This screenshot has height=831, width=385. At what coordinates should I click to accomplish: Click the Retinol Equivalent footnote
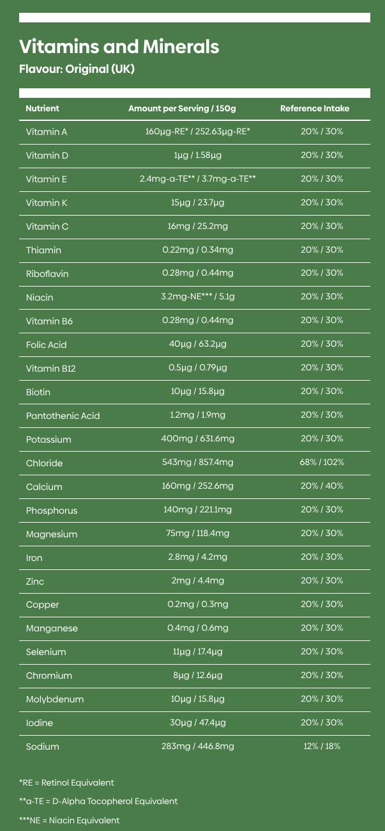coord(67,782)
